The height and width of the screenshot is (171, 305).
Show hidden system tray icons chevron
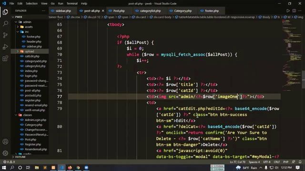[x=261, y=168]
